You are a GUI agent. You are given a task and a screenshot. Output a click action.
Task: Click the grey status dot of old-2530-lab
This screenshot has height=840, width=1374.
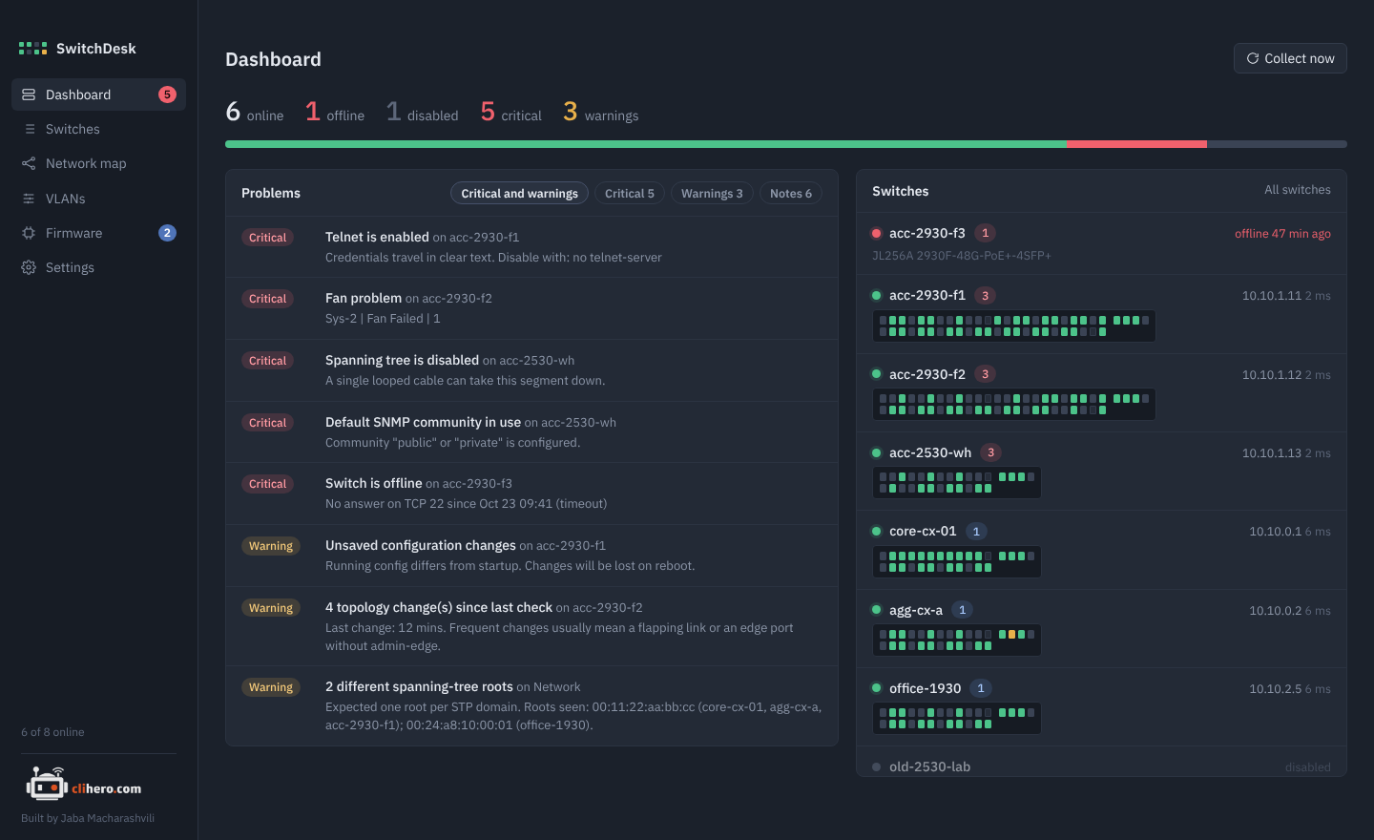pos(876,766)
